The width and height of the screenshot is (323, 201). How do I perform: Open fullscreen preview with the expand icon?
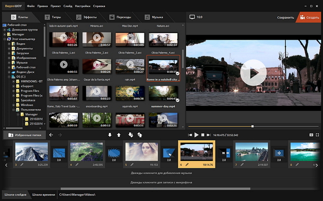(x=317, y=135)
